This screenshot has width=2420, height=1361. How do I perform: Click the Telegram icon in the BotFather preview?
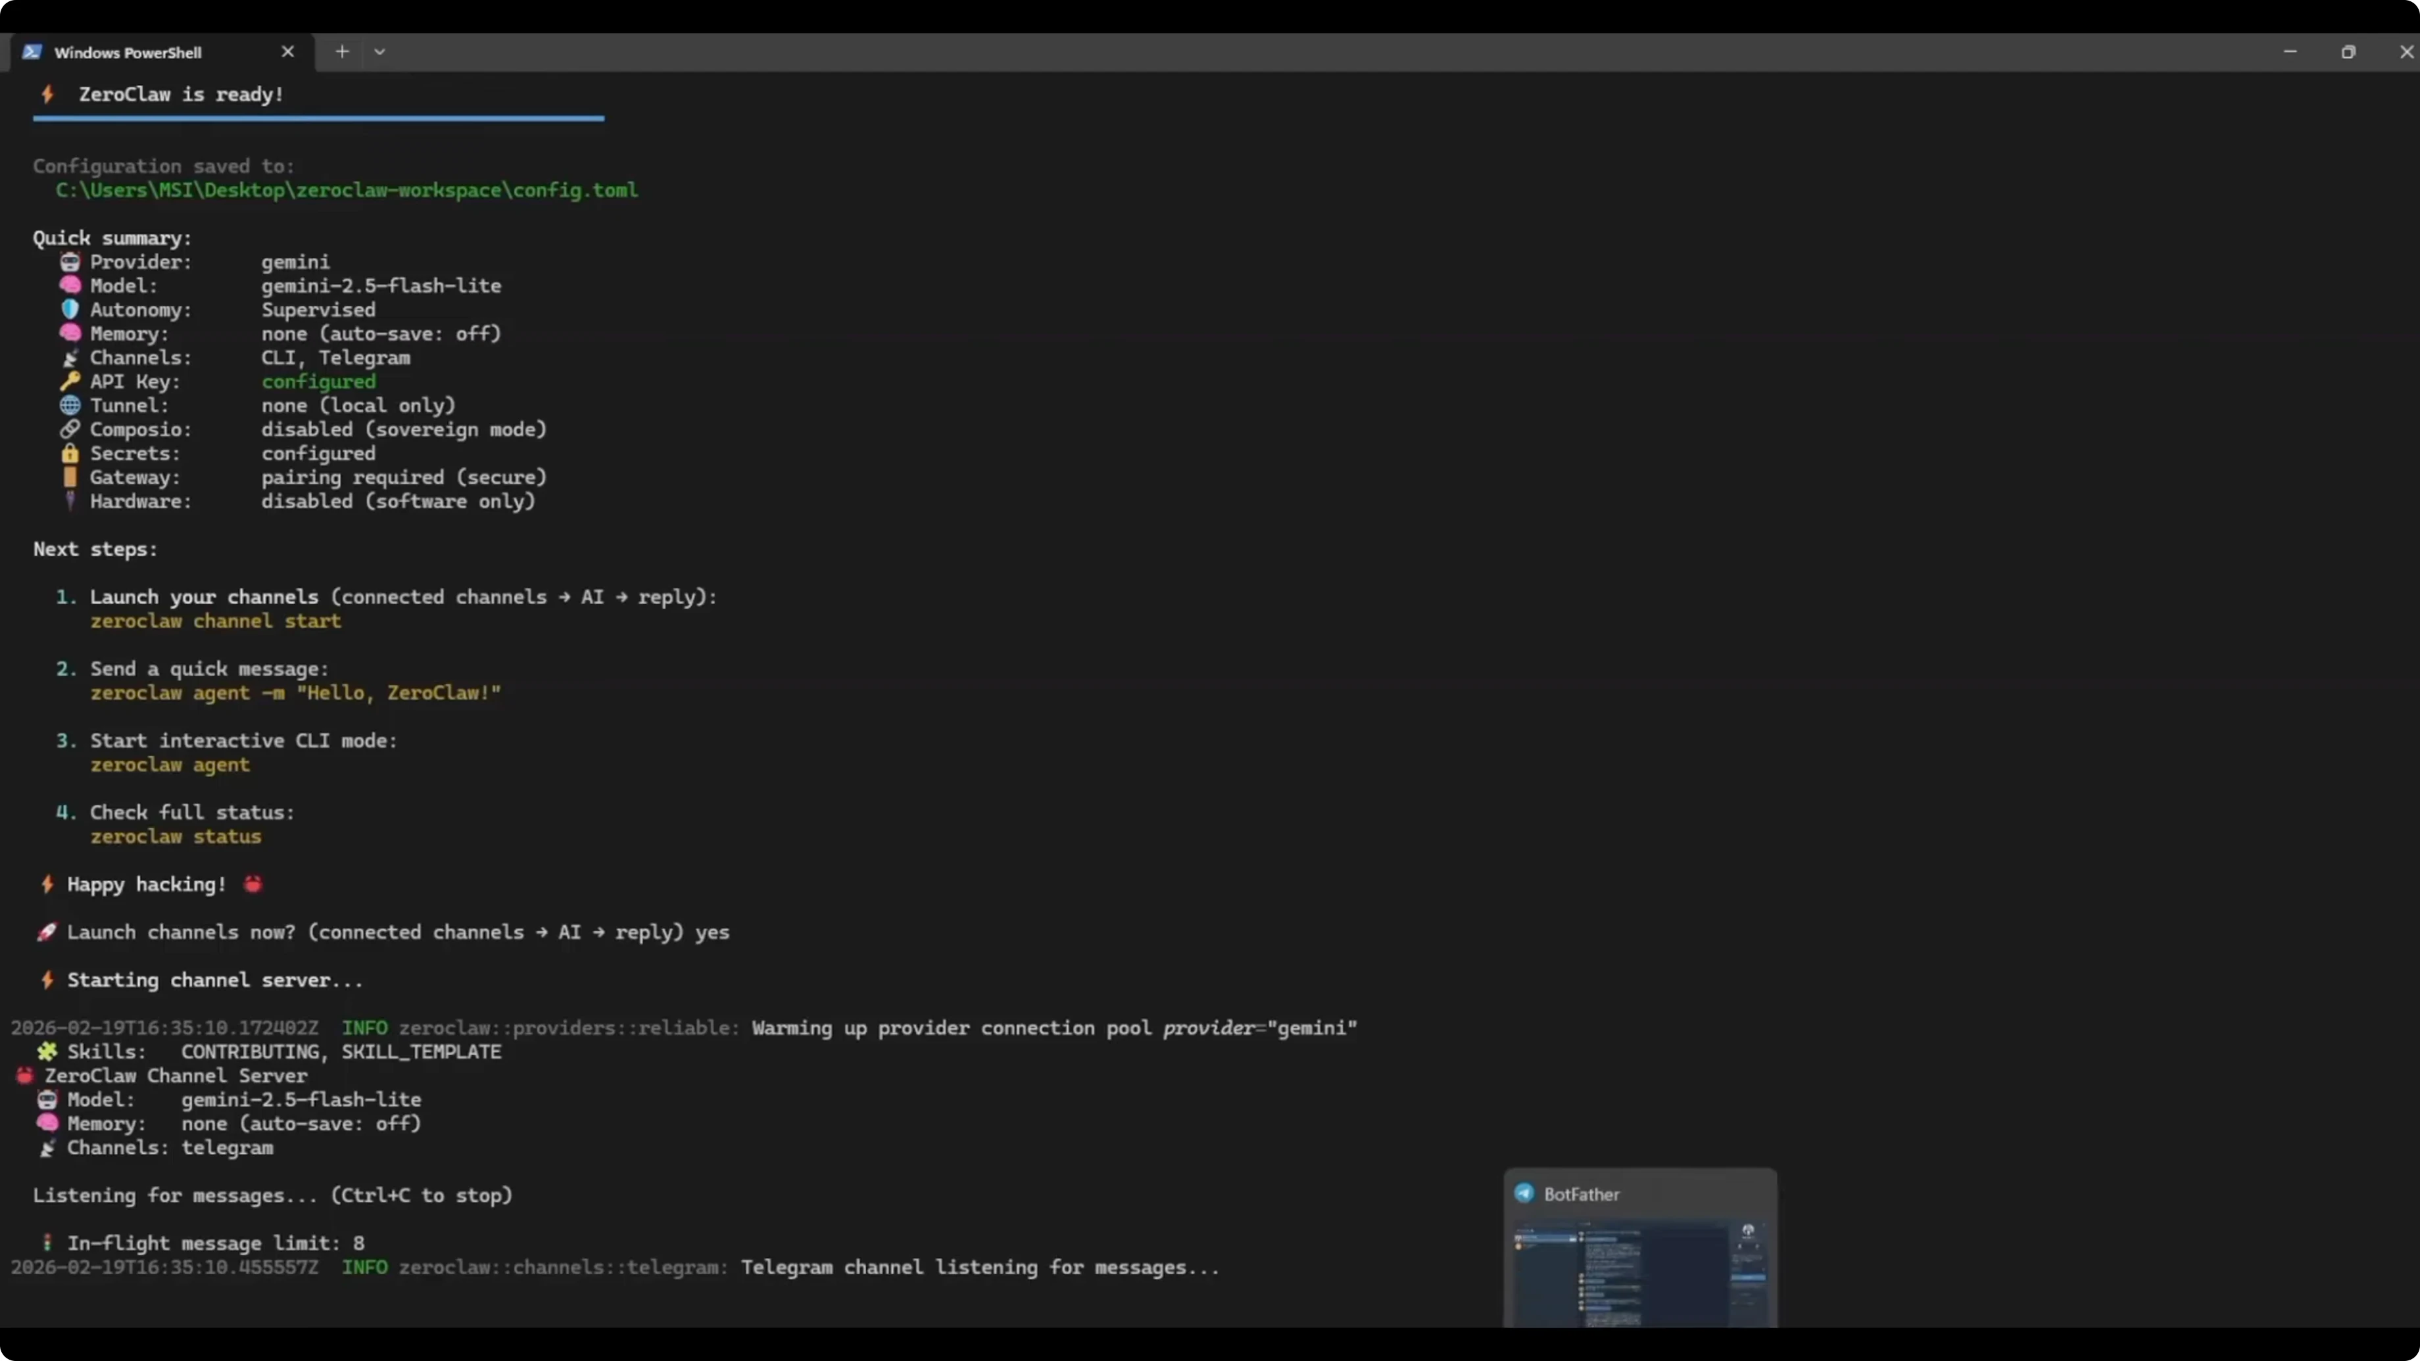[1524, 1194]
